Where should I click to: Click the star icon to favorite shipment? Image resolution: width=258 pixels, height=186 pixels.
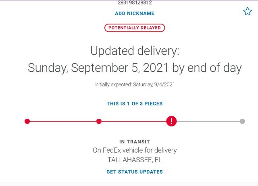[x=248, y=11]
